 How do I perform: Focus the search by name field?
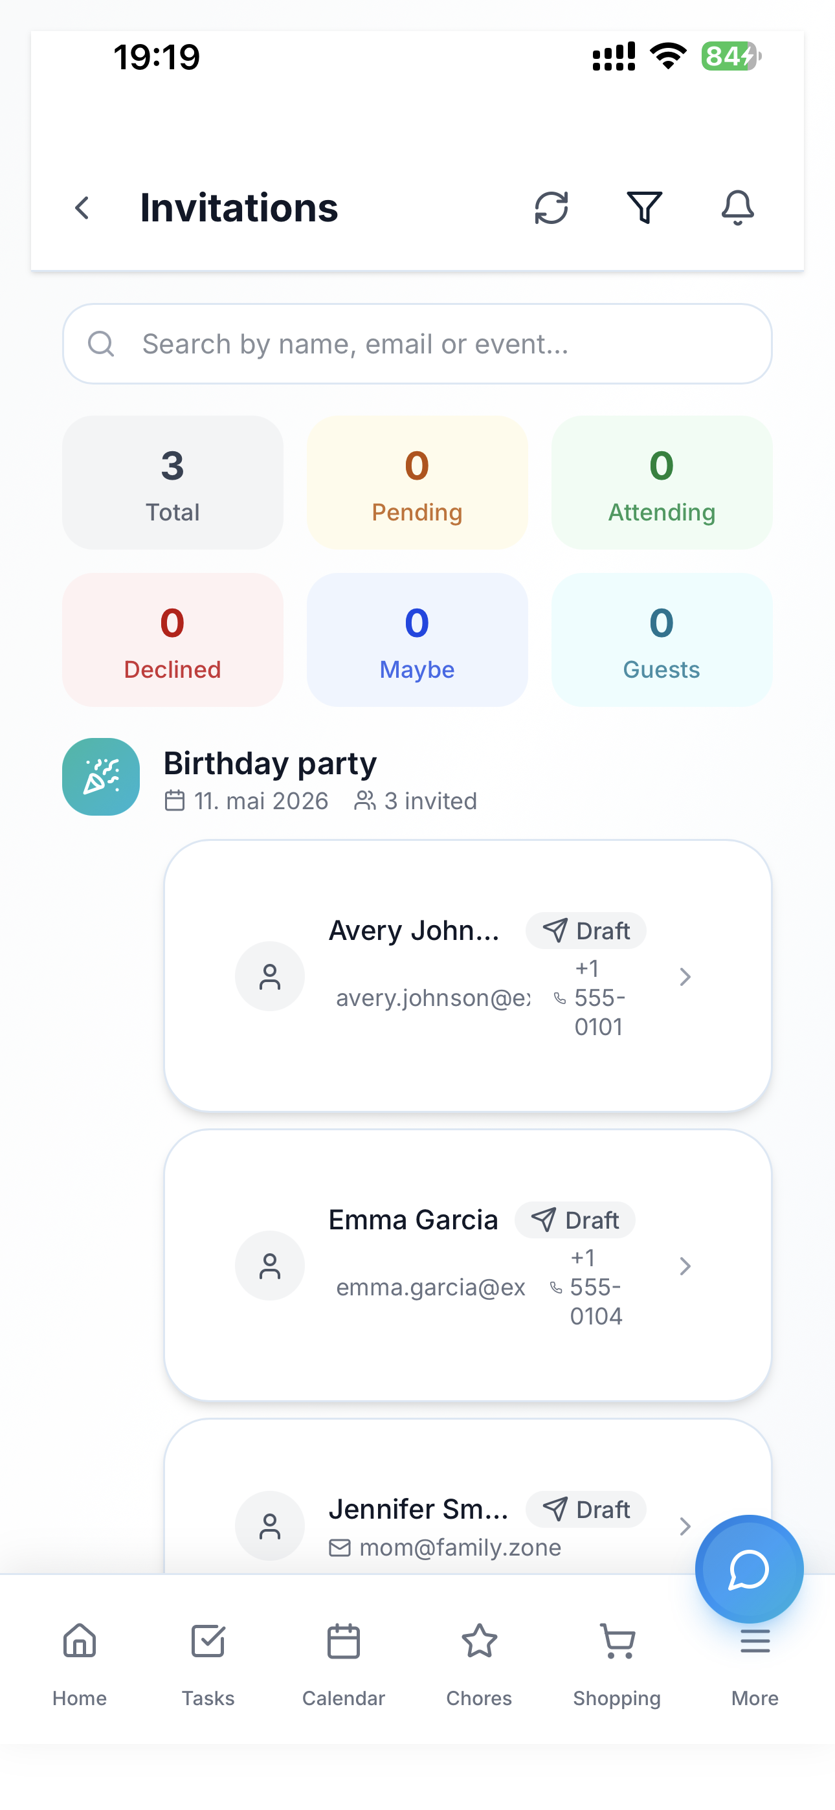pyautogui.click(x=417, y=344)
